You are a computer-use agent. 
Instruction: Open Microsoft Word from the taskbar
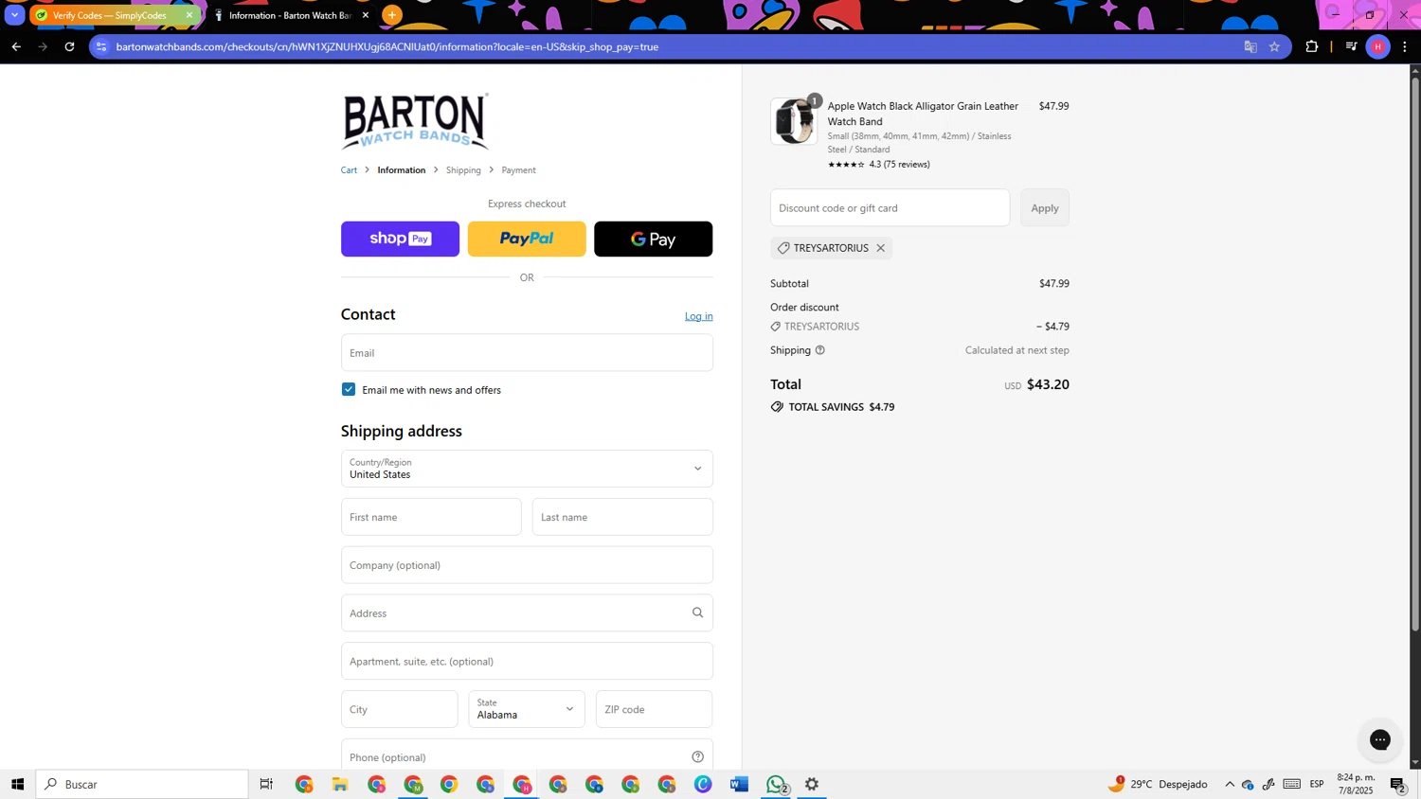point(739,784)
